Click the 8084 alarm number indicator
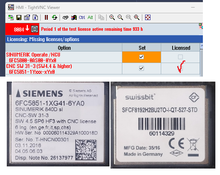 [19, 30]
